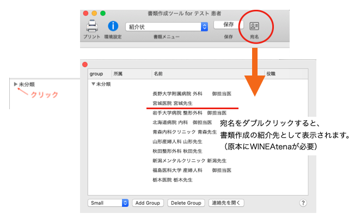Open the Small size dropdown
Image resolution: width=355 pixels, height=220 pixels.
pos(108,203)
